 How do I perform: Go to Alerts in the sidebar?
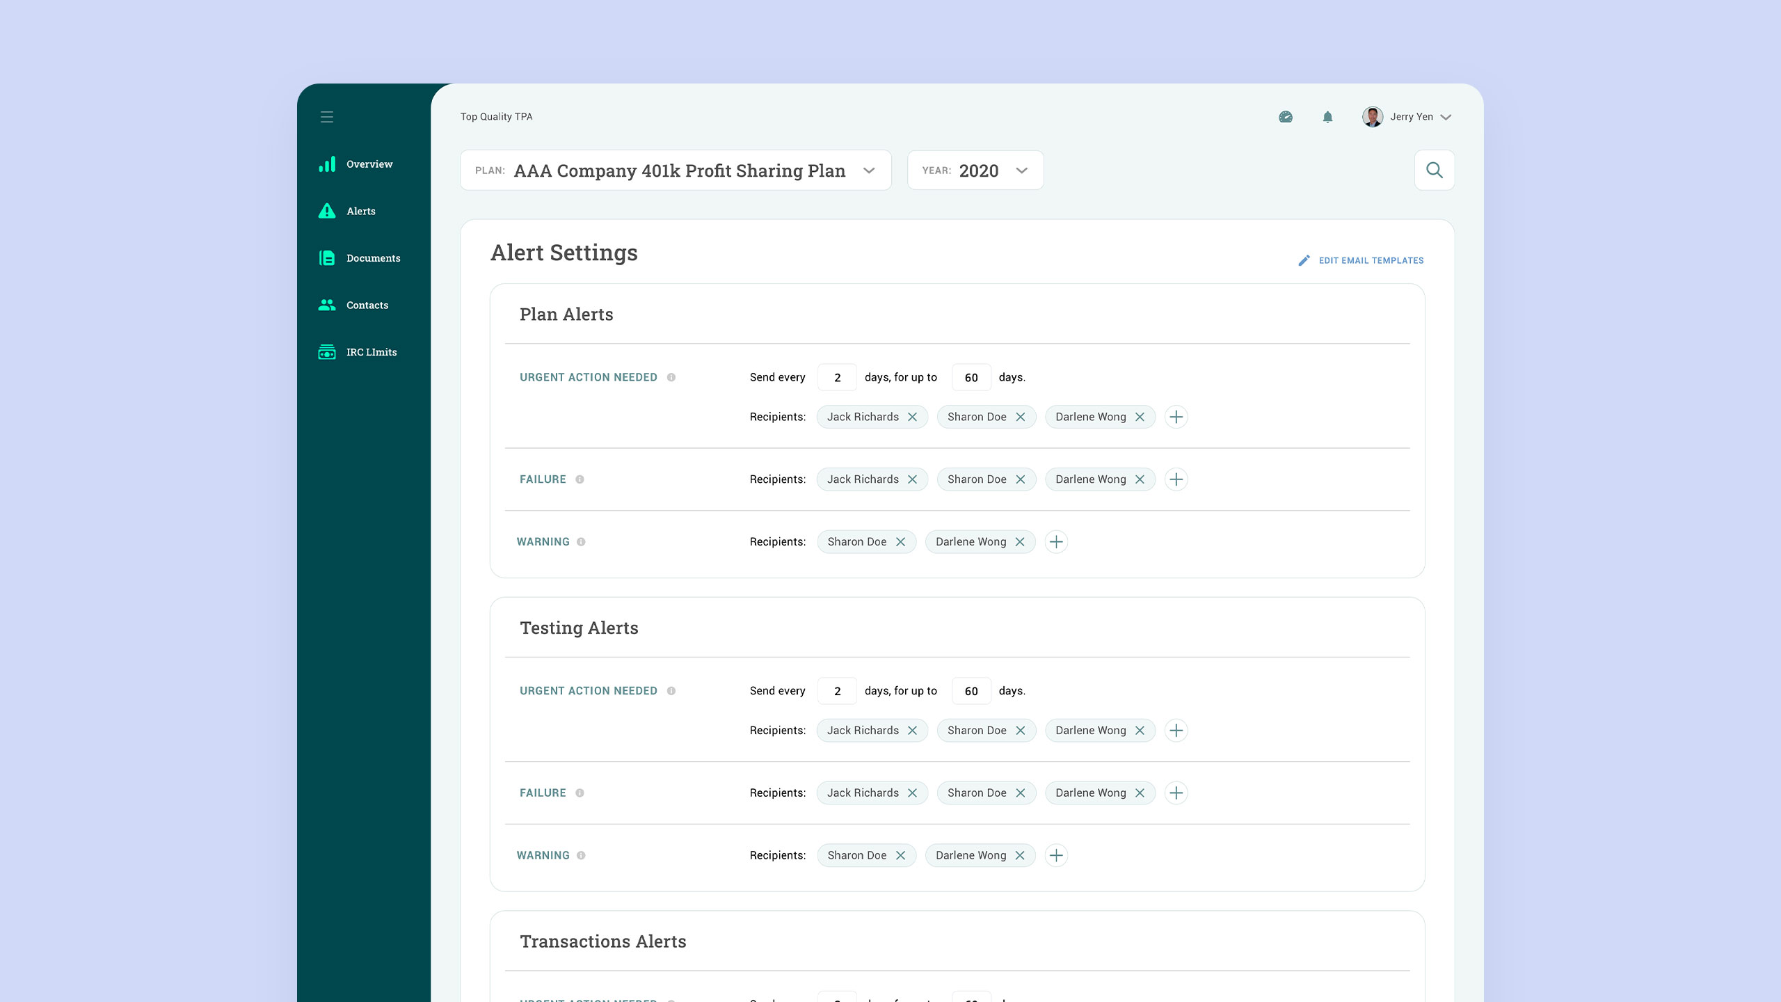(x=360, y=211)
